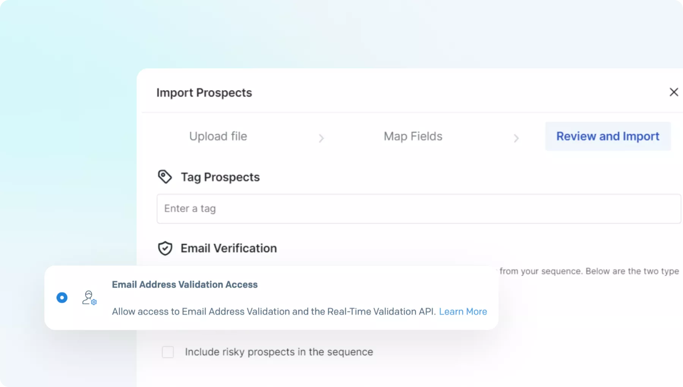
Task: Click the 'from your sequence' description text
Action: pyautogui.click(x=589, y=271)
